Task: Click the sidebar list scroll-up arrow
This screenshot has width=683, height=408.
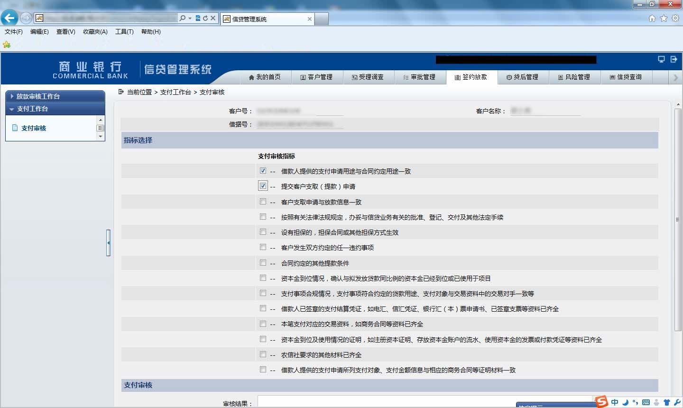Action: point(100,120)
